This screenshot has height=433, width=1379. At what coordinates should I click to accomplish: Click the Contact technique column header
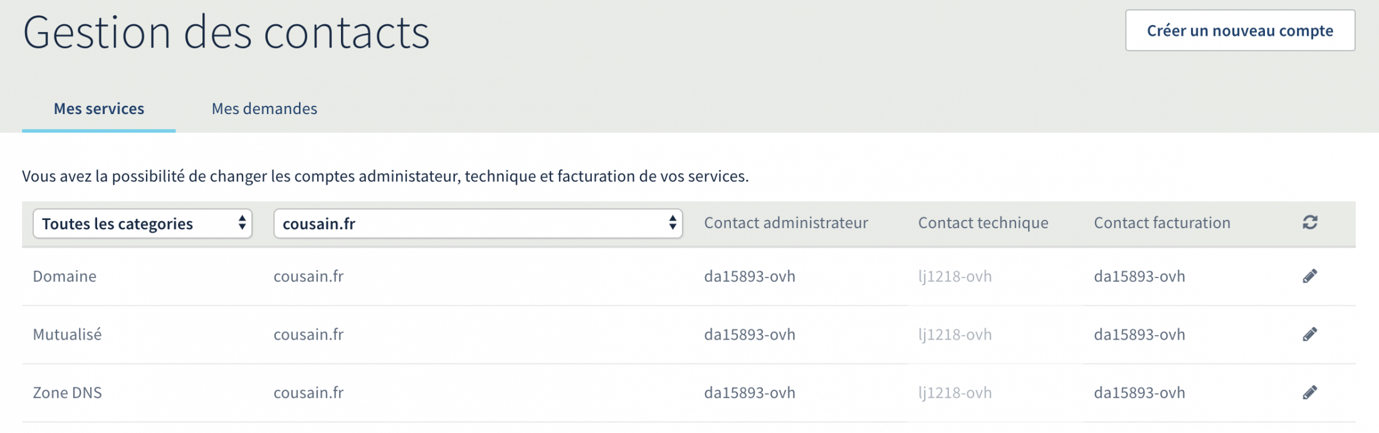[983, 223]
